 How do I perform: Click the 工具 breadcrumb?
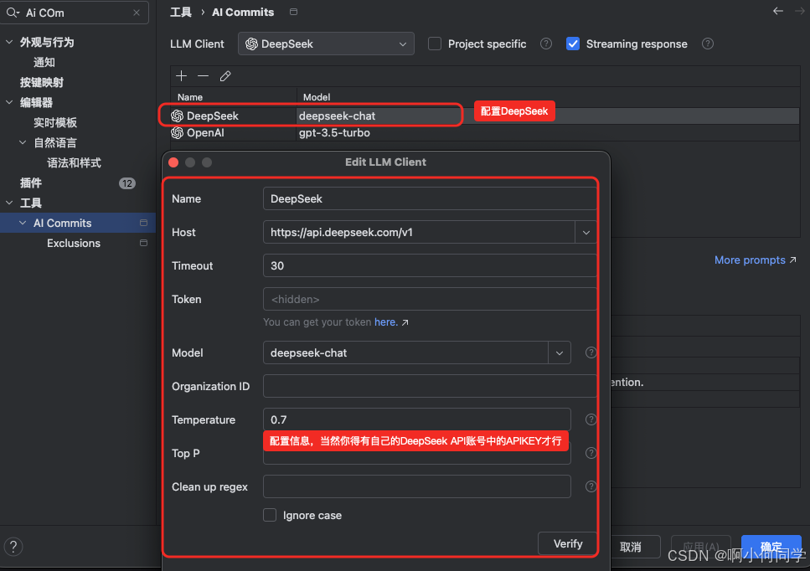(x=181, y=12)
